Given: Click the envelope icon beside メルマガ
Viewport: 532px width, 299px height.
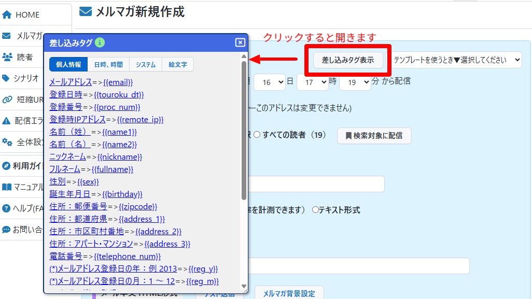Looking at the screenshot, I should click(x=7, y=36).
